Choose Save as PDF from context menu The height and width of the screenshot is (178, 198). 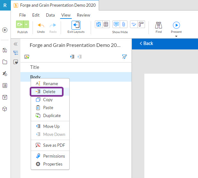50,145
